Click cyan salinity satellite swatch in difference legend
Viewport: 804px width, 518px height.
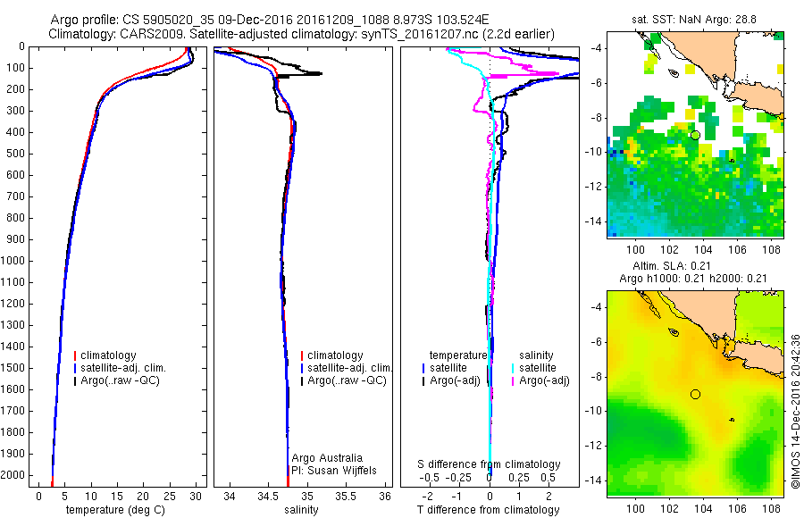click(513, 368)
